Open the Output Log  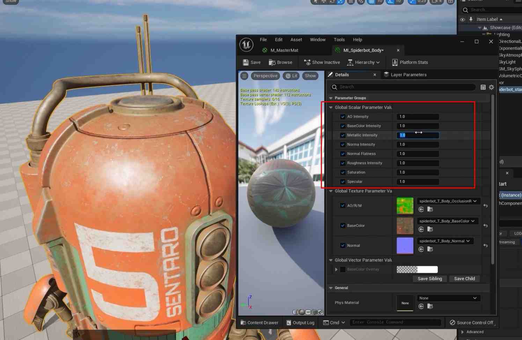click(300, 323)
